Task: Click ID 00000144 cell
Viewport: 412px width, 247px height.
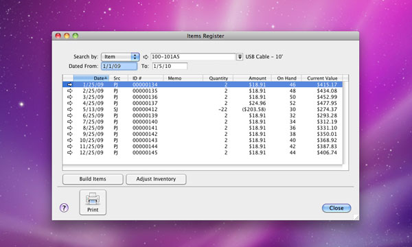Action: tap(145, 146)
